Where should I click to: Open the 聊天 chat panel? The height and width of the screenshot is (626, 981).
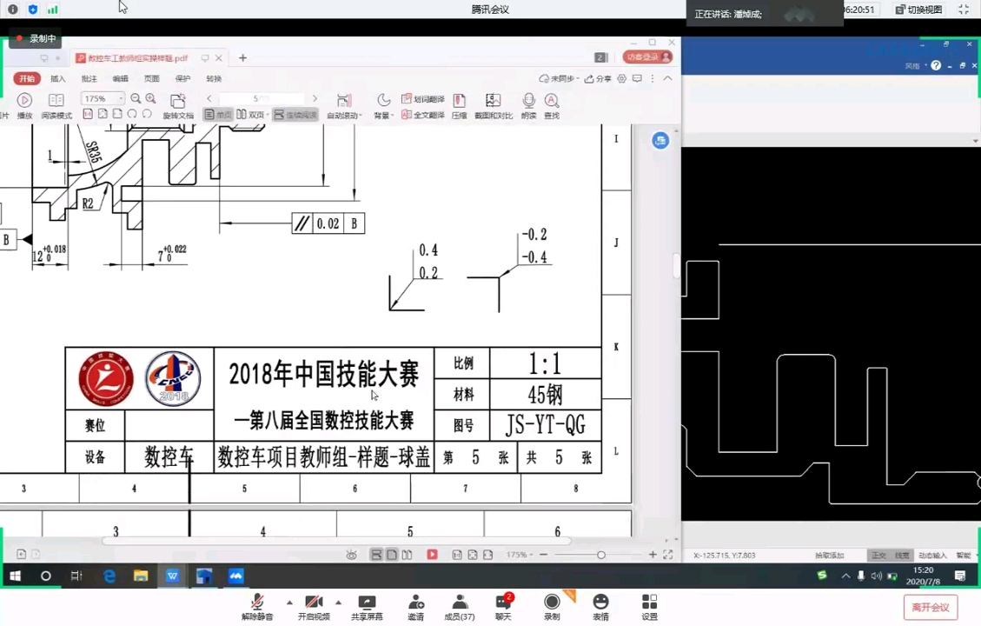click(x=503, y=607)
